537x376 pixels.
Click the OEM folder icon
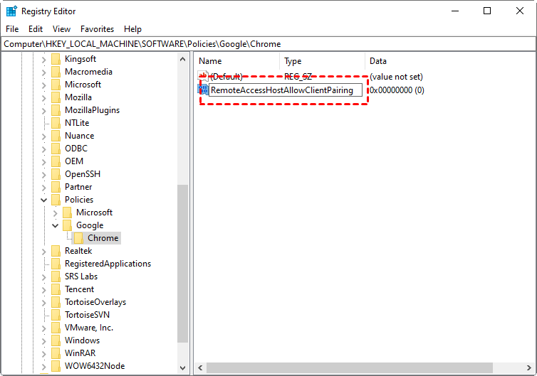(x=56, y=161)
